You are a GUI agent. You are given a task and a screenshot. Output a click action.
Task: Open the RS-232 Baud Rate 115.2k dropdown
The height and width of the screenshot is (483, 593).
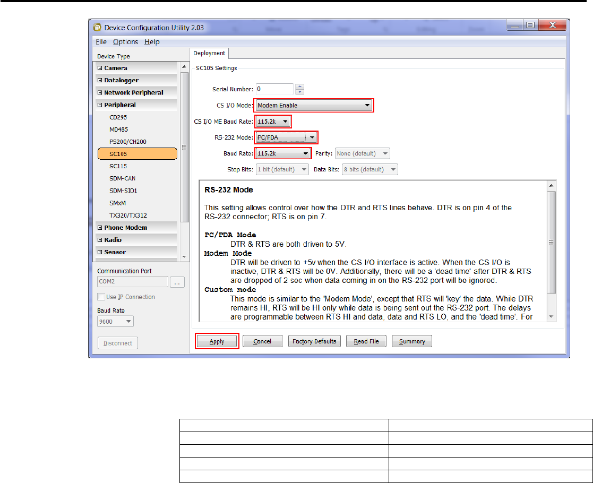click(x=283, y=153)
